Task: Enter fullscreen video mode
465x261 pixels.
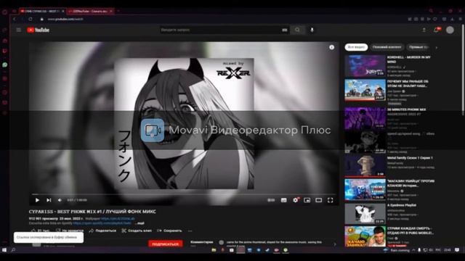Action: 330,200
